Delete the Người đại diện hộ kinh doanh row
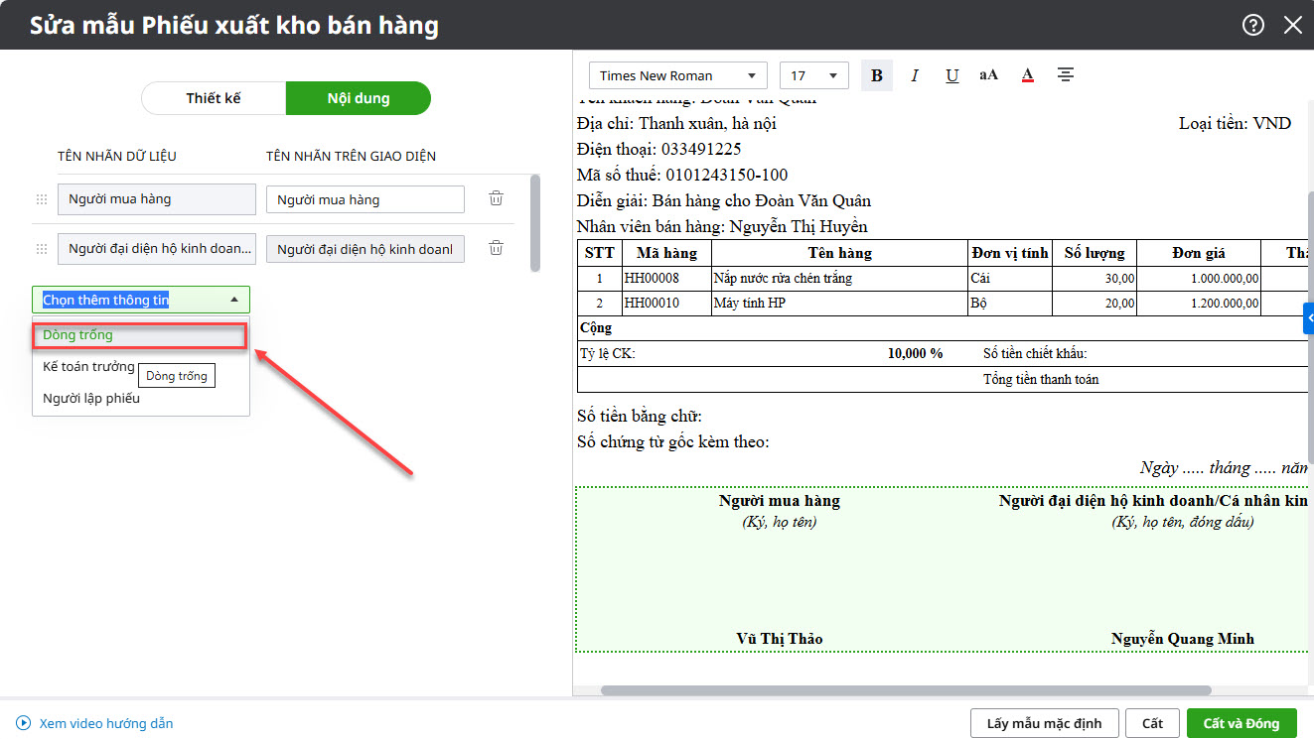 [x=496, y=248]
